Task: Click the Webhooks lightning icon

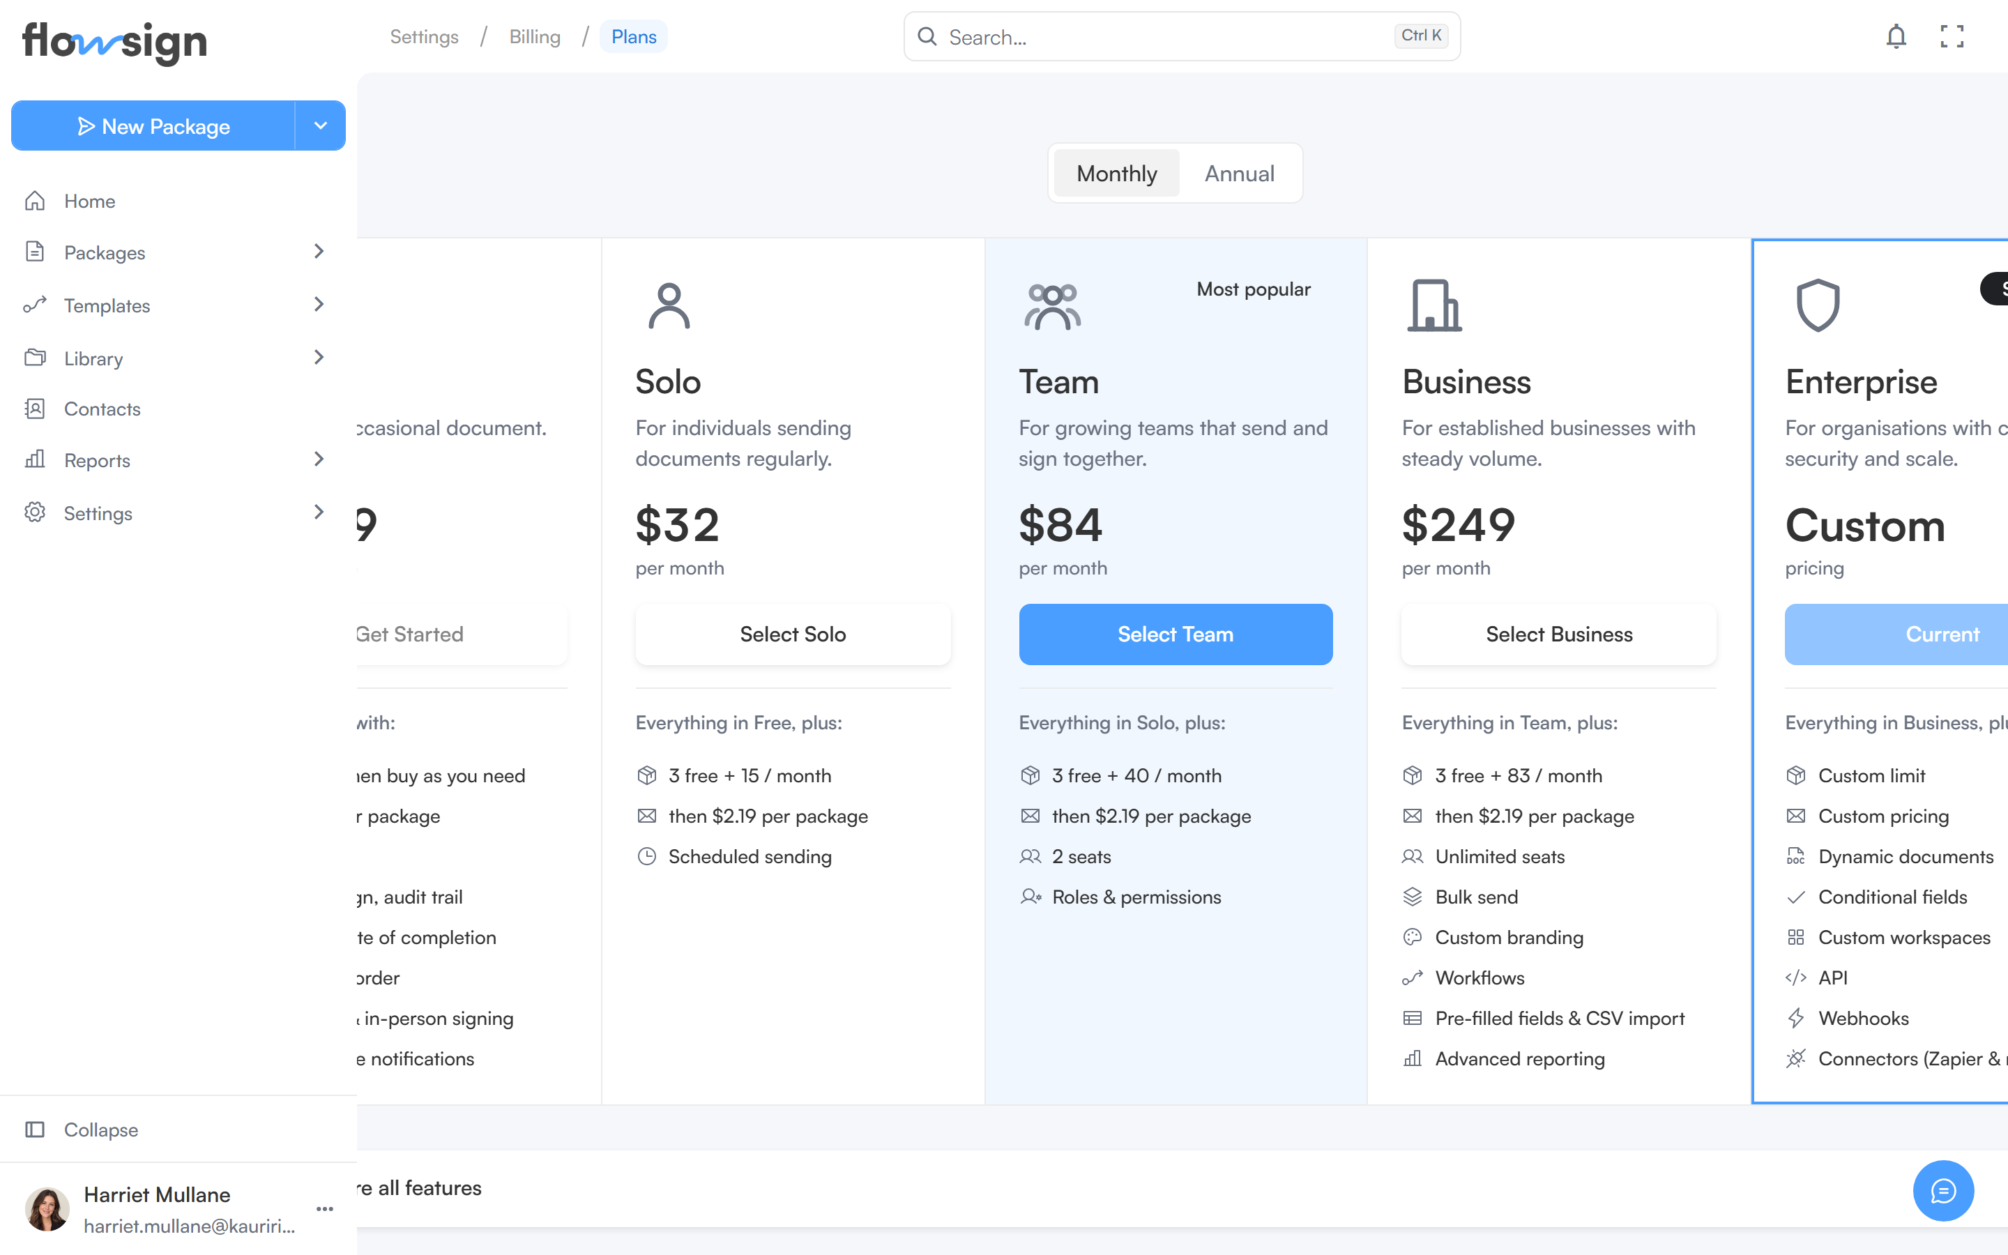Action: [x=1795, y=1019]
